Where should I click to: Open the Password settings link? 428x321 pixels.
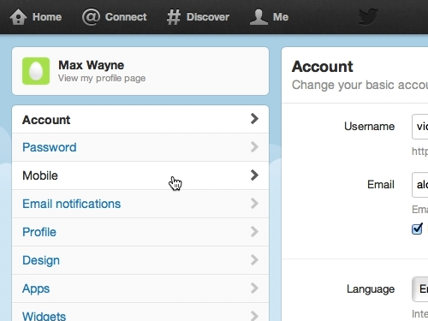pos(140,147)
